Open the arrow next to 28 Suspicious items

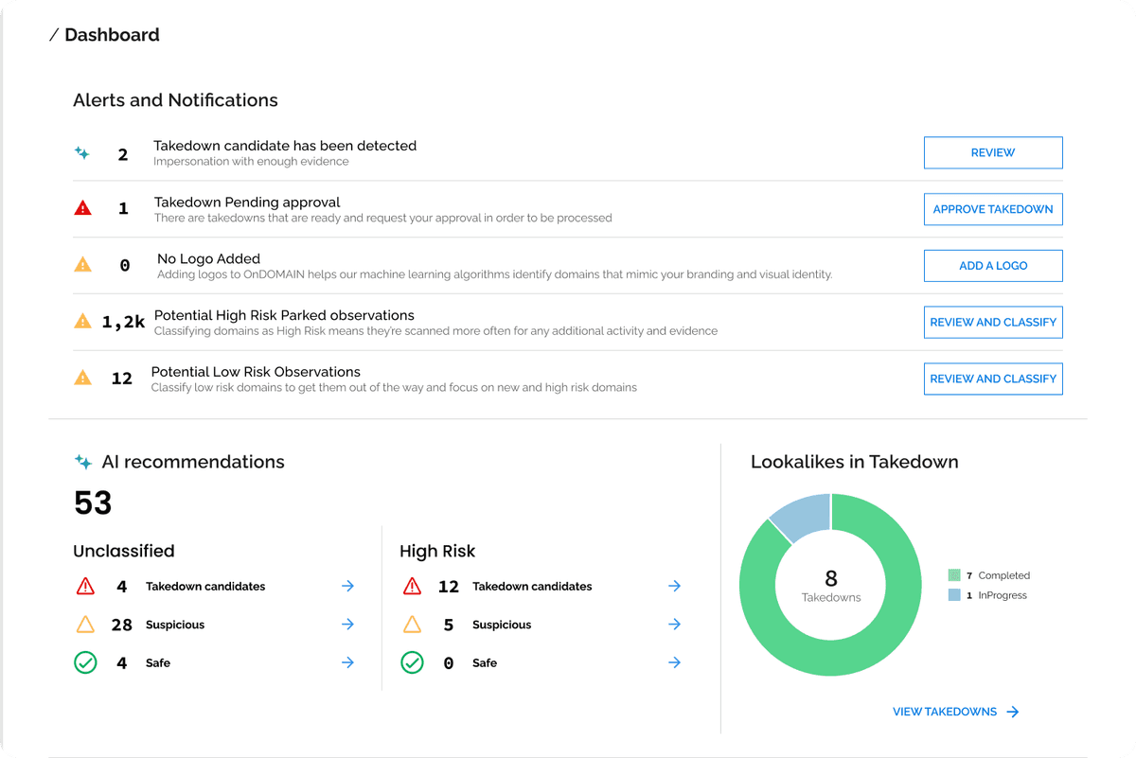(347, 625)
